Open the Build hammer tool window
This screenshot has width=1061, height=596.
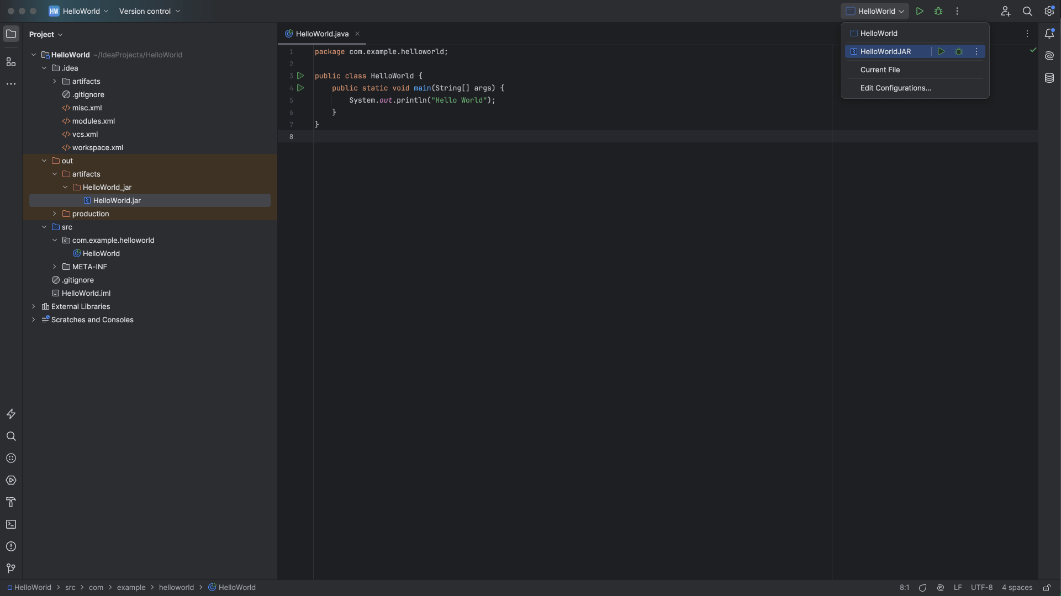point(10,502)
